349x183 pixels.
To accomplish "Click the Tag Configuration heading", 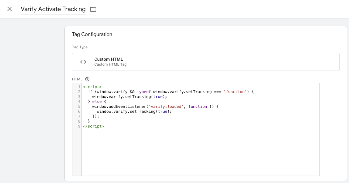I will (x=92, y=35).
